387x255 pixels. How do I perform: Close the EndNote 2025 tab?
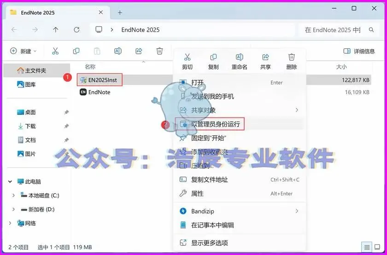point(101,12)
